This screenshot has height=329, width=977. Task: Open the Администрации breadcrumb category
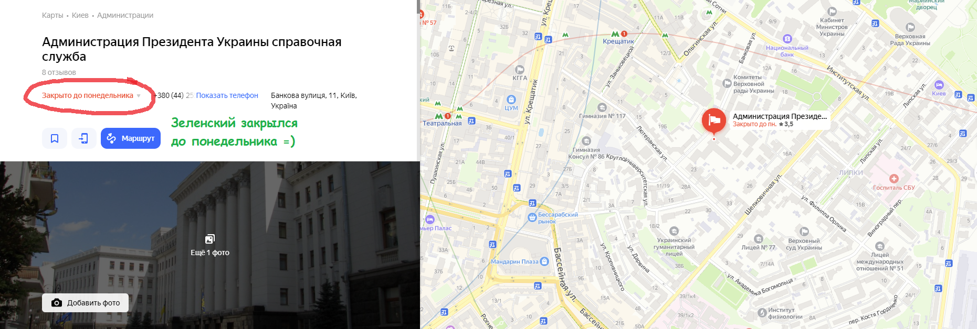point(125,15)
